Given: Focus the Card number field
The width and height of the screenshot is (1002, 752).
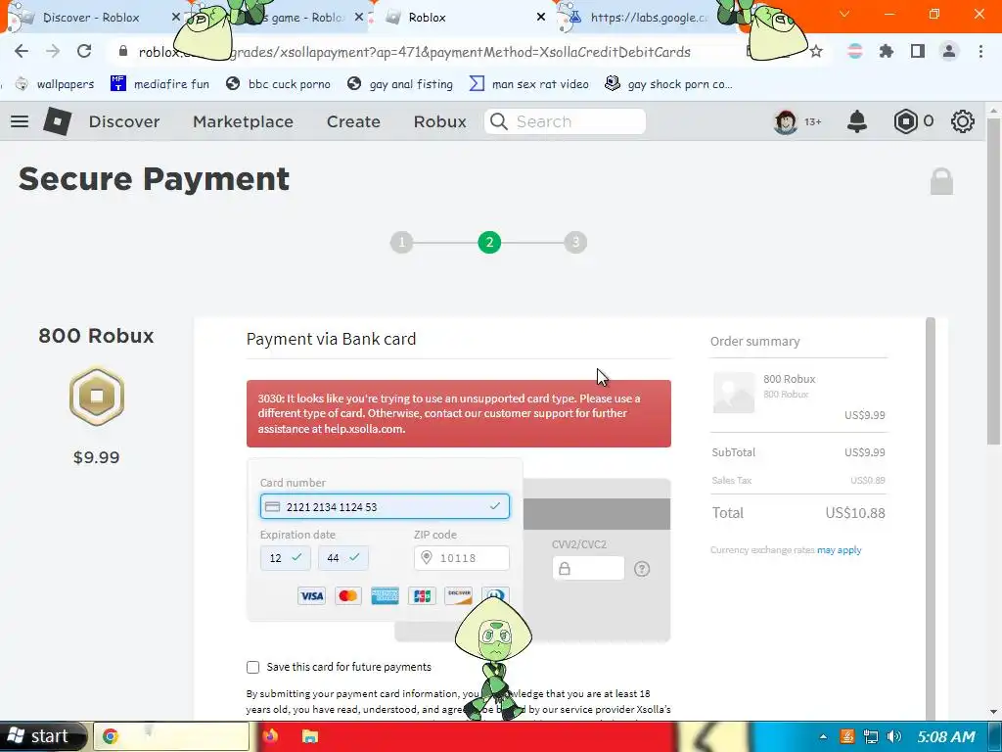Looking at the screenshot, I should point(385,506).
